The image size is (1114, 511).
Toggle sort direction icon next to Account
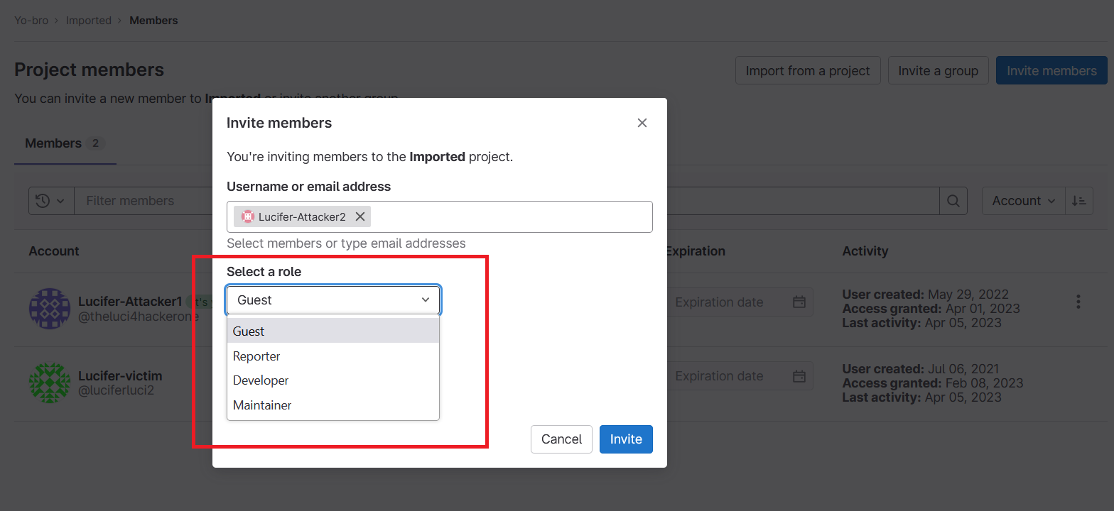pos(1079,201)
